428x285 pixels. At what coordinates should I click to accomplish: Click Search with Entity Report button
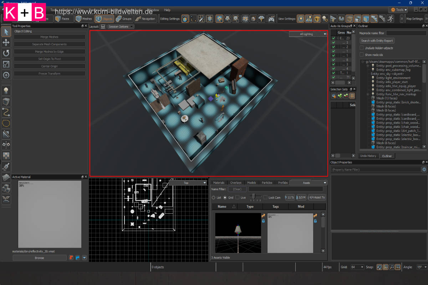377,41
